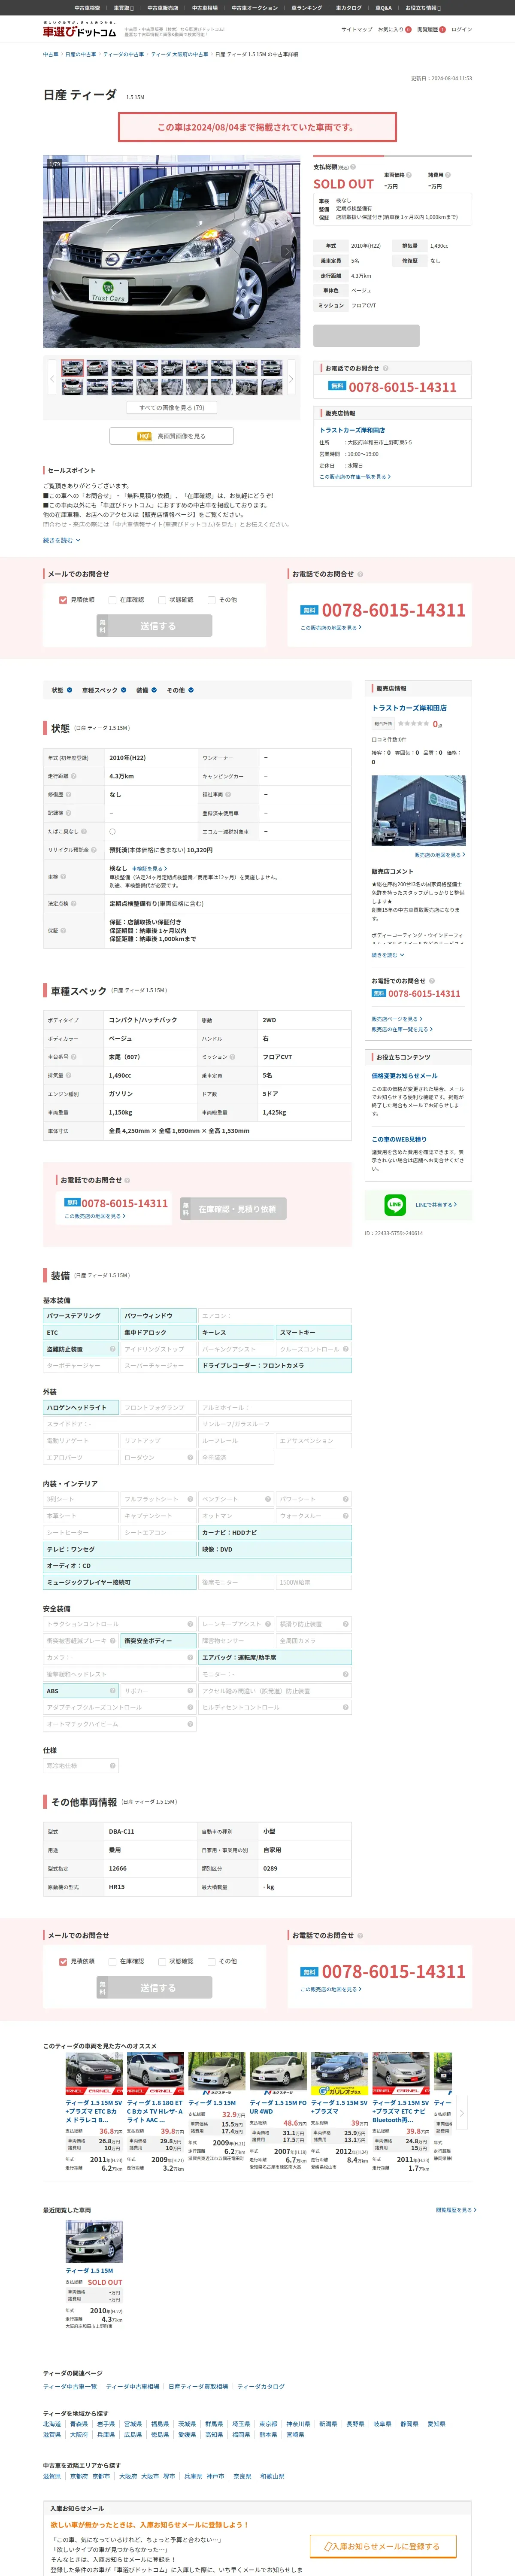515x2576 pixels.
Task: Click the lower 送信する button
Action: click(154, 1987)
